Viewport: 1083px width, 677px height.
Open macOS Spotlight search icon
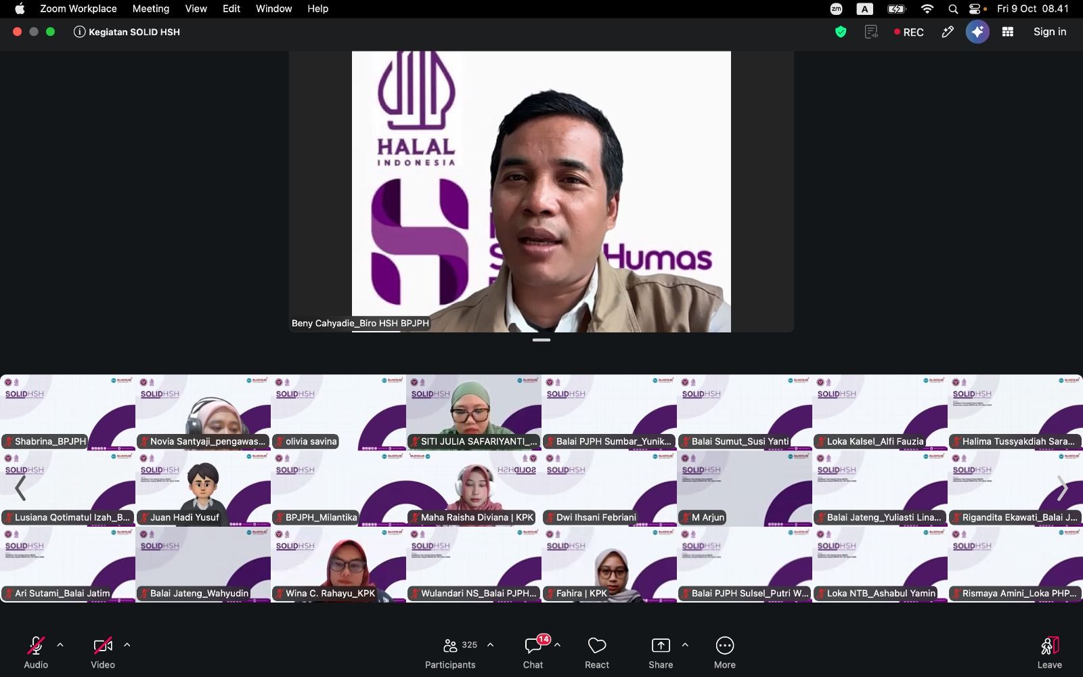[953, 9]
